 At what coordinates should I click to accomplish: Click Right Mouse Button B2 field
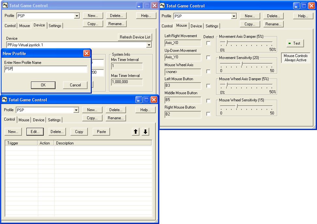(183, 114)
